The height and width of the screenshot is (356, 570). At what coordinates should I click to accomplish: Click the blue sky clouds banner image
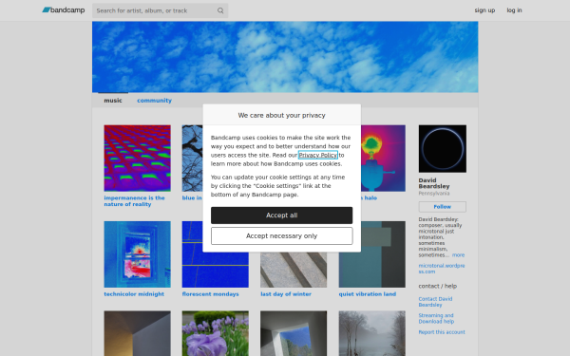285,57
